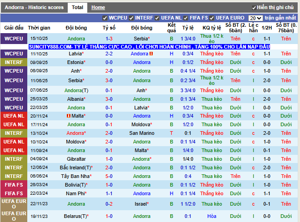300x222 pixels.
Task: Click half-time score 0-1 in the Malta 11/09/24 row
Action: [267, 150]
